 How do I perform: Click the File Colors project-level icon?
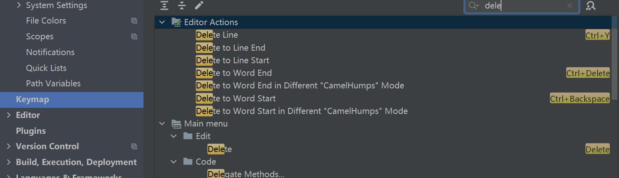pyautogui.click(x=134, y=21)
